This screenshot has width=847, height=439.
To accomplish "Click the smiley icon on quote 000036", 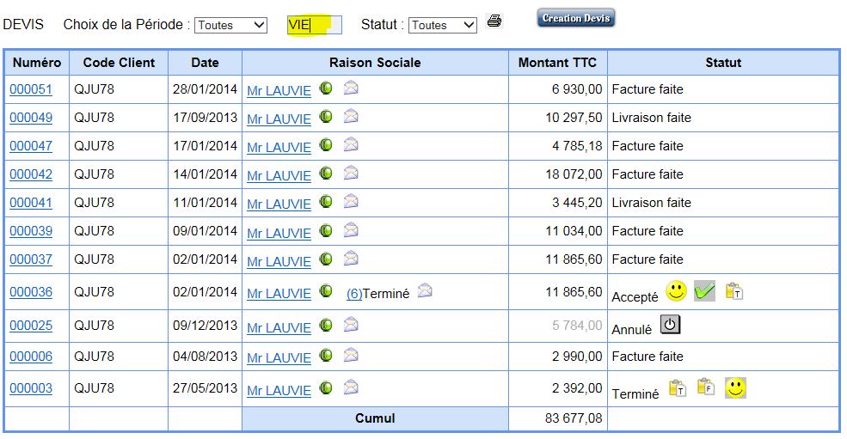I will click(x=676, y=292).
